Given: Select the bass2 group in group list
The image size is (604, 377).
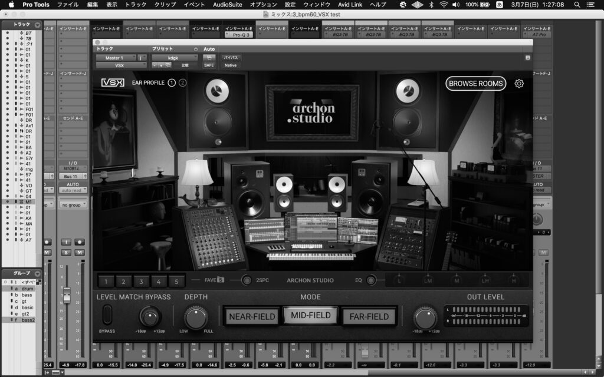Looking at the screenshot, I should click(23, 320).
